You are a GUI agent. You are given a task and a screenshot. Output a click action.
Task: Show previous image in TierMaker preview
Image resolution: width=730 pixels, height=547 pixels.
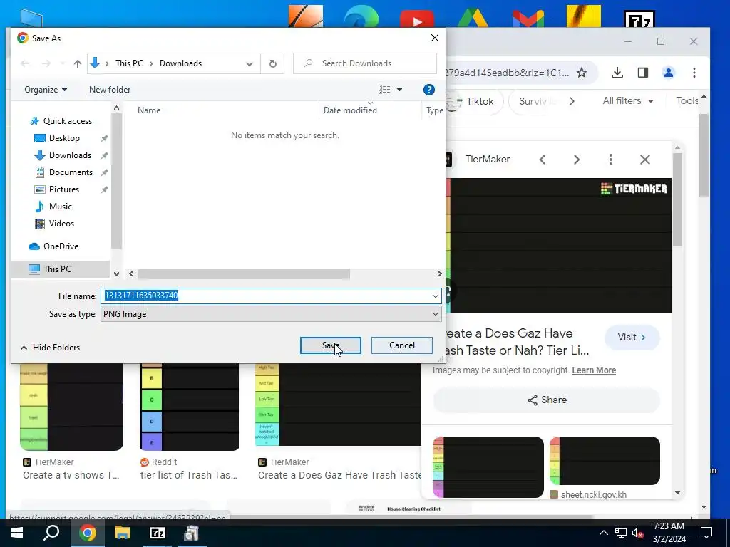pyautogui.click(x=543, y=160)
